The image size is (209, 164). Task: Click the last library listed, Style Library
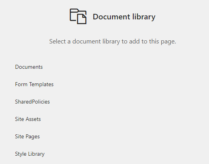tap(30, 154)
